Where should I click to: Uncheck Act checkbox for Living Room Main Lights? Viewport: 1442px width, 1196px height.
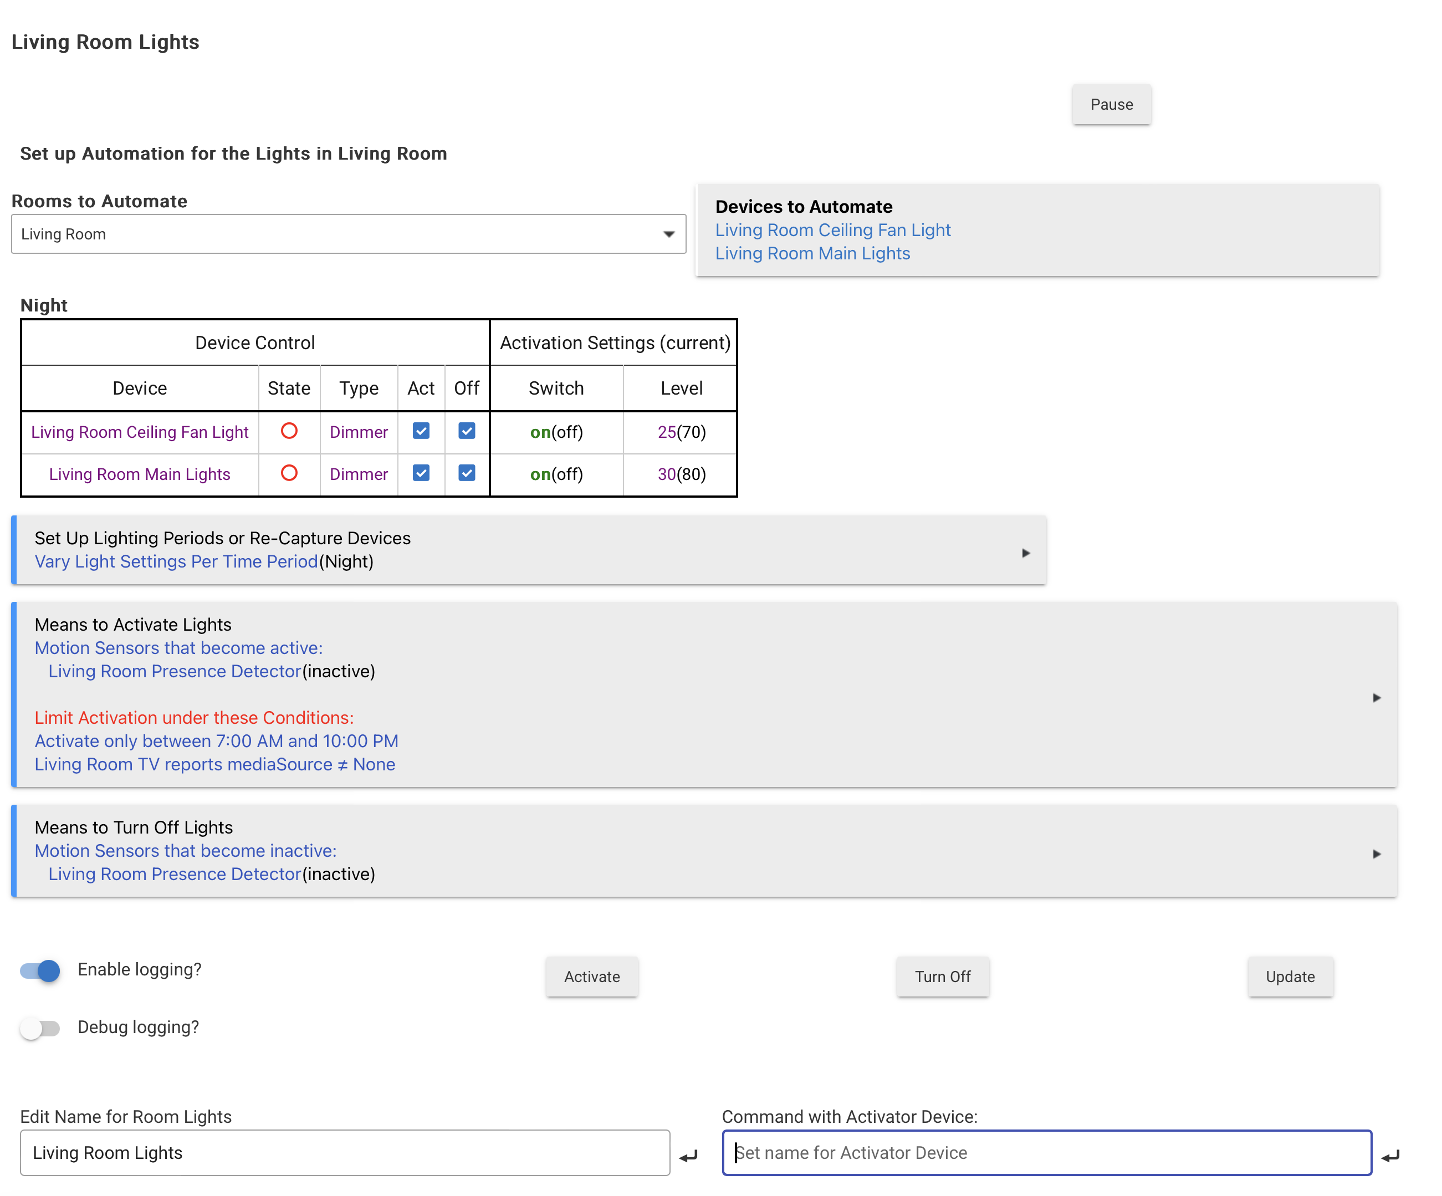pyautogui.click(x=421, y=473)
